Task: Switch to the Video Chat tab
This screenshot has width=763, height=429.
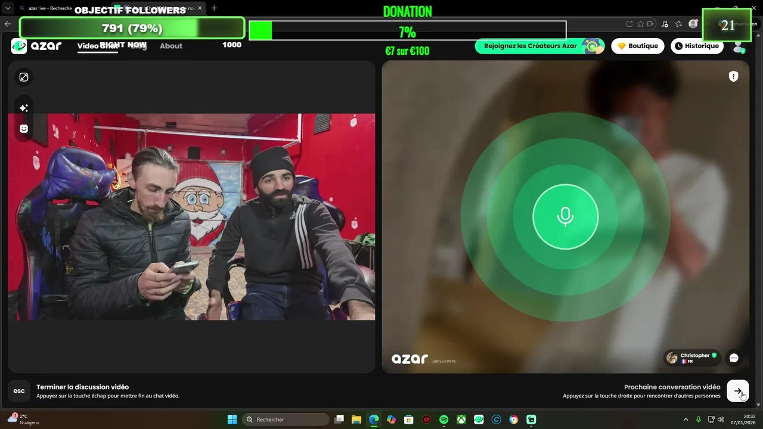Action: pos(97,46)
